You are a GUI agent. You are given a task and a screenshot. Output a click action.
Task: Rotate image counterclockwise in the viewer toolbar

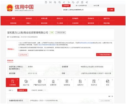point(73,2)
